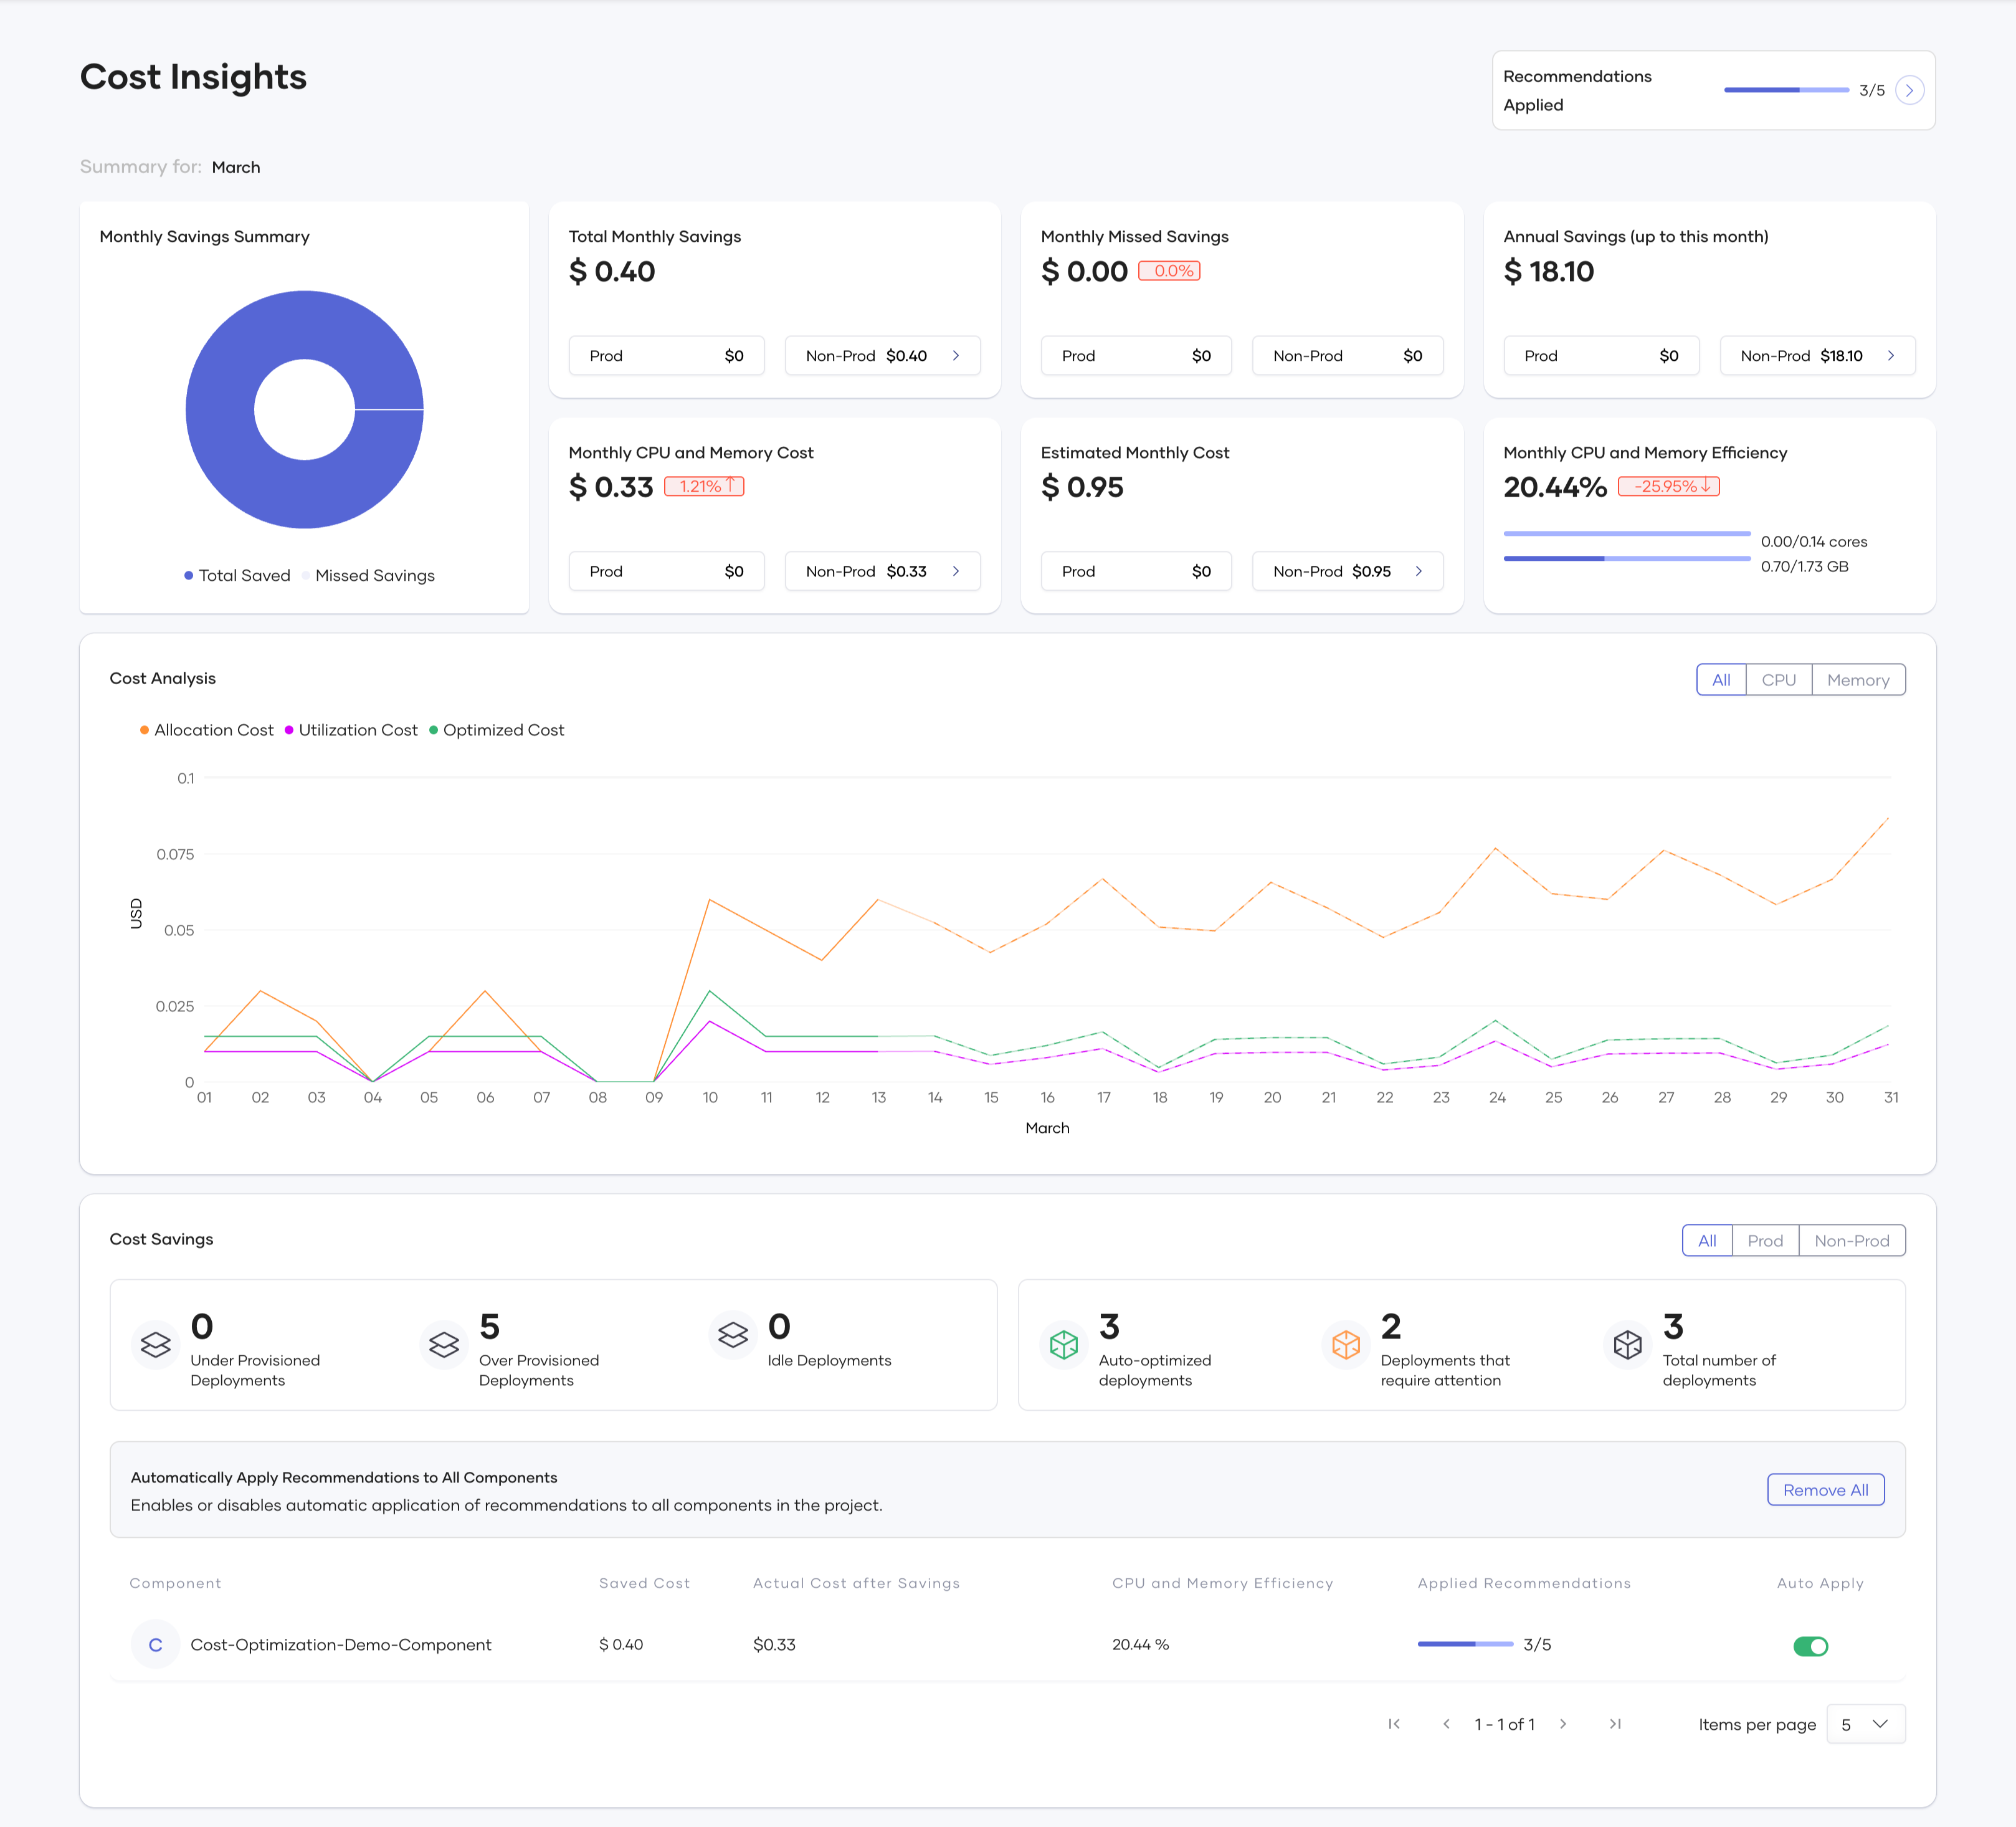Click the over provisioned deployments stack icon
The image size is (2016, 1827).
coord(444,1345)
